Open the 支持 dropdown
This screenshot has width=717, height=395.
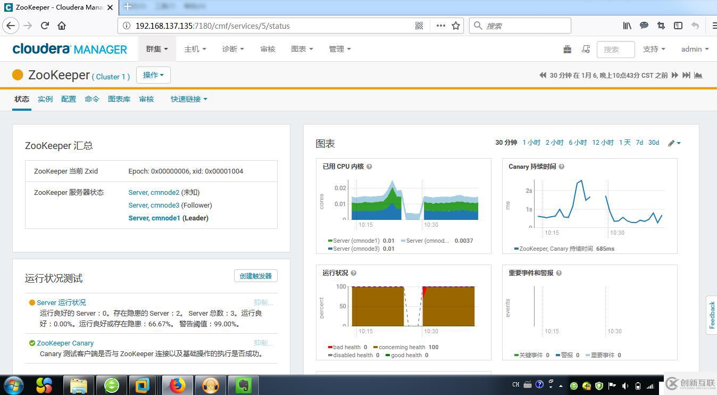click(x=654, y=49)
